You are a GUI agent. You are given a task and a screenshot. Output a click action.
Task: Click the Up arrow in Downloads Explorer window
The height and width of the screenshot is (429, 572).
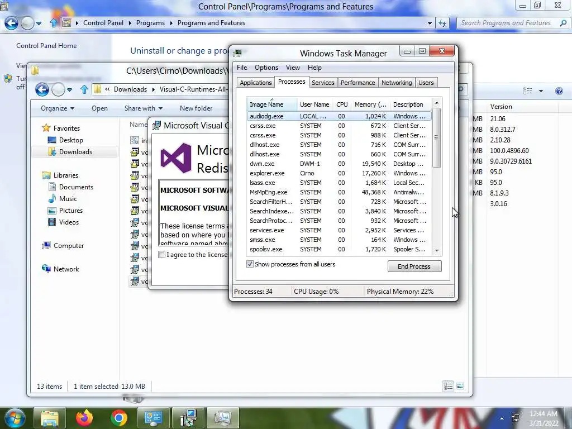84,89
